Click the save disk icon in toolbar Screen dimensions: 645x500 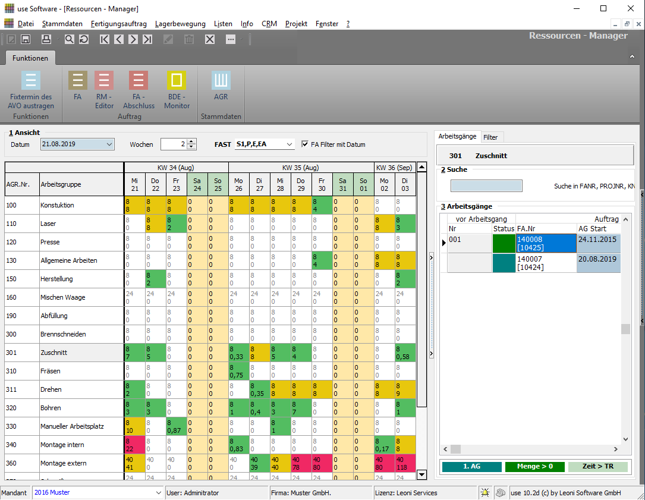(x=26, y=39)
